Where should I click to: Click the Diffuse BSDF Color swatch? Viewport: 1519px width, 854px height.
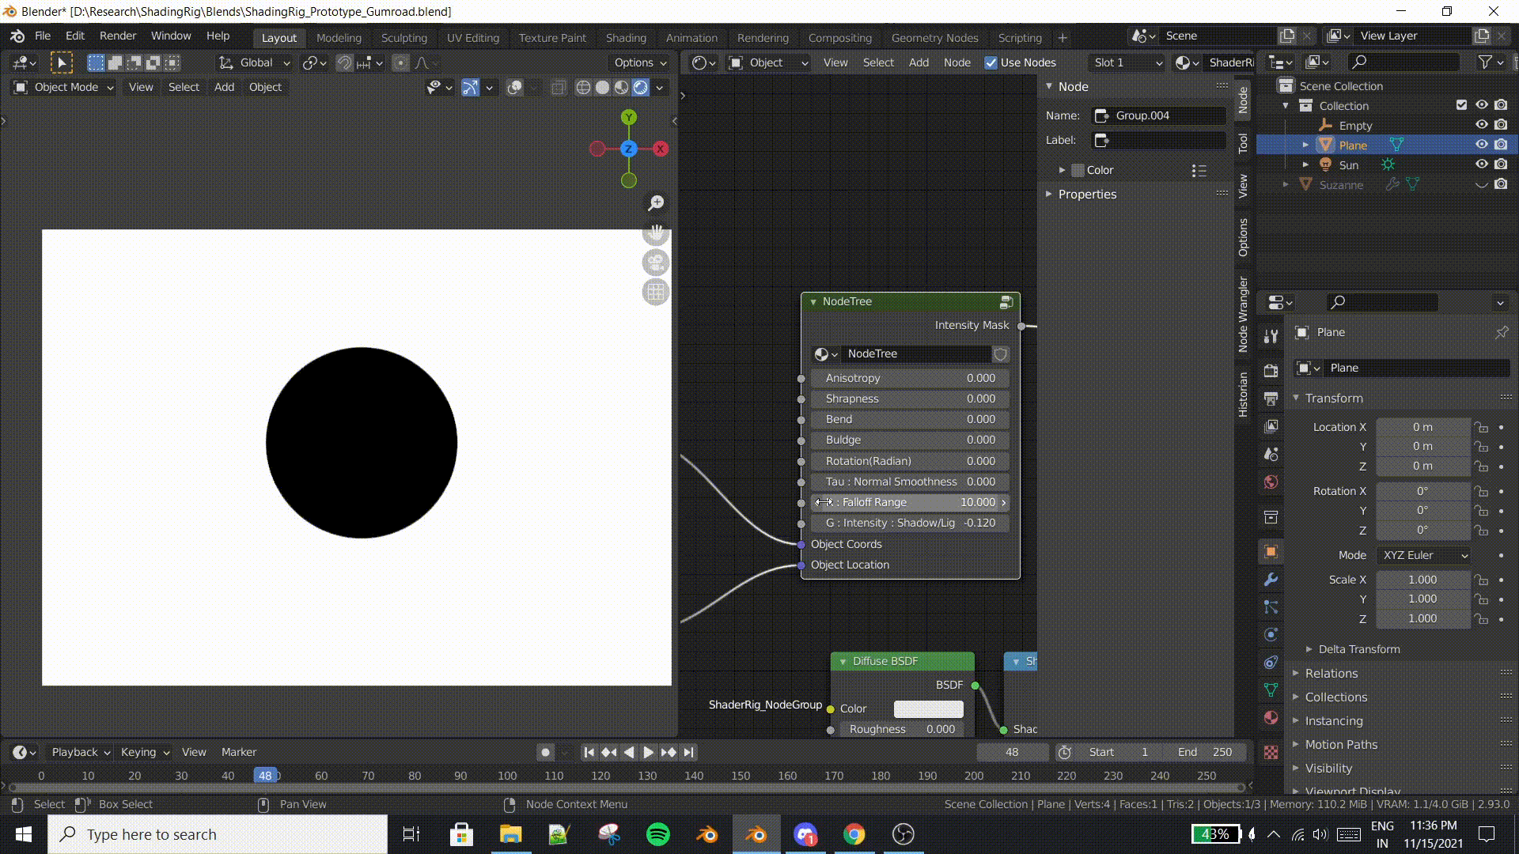[928, 709]
